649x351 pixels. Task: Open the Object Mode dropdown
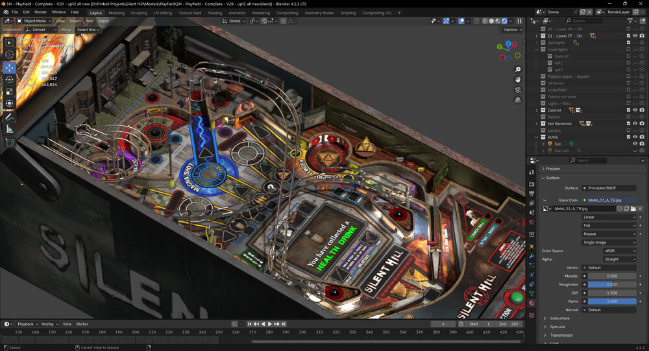34,21
